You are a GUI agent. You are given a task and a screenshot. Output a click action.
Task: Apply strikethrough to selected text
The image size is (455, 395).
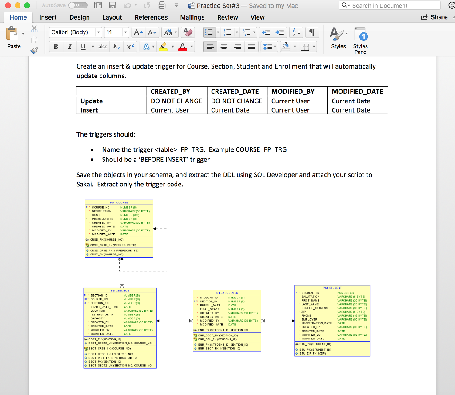[103, 46]
